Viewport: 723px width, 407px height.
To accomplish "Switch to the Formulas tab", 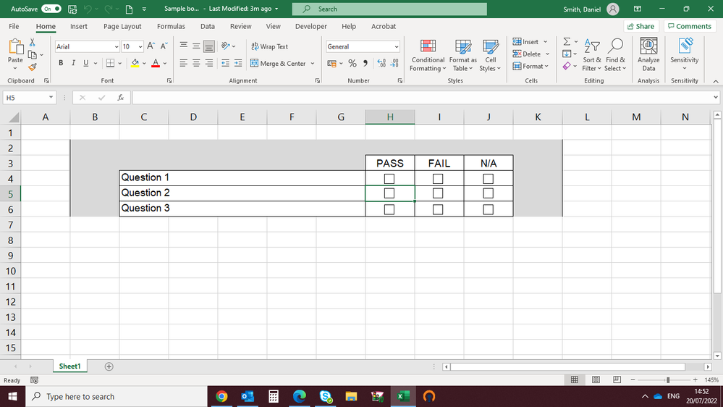I will pos(171,26).
